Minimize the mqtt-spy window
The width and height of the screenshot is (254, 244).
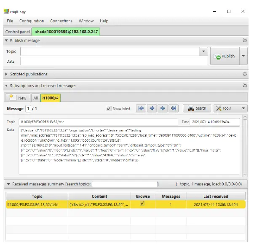pyautogui.click(x=215, y=11)
